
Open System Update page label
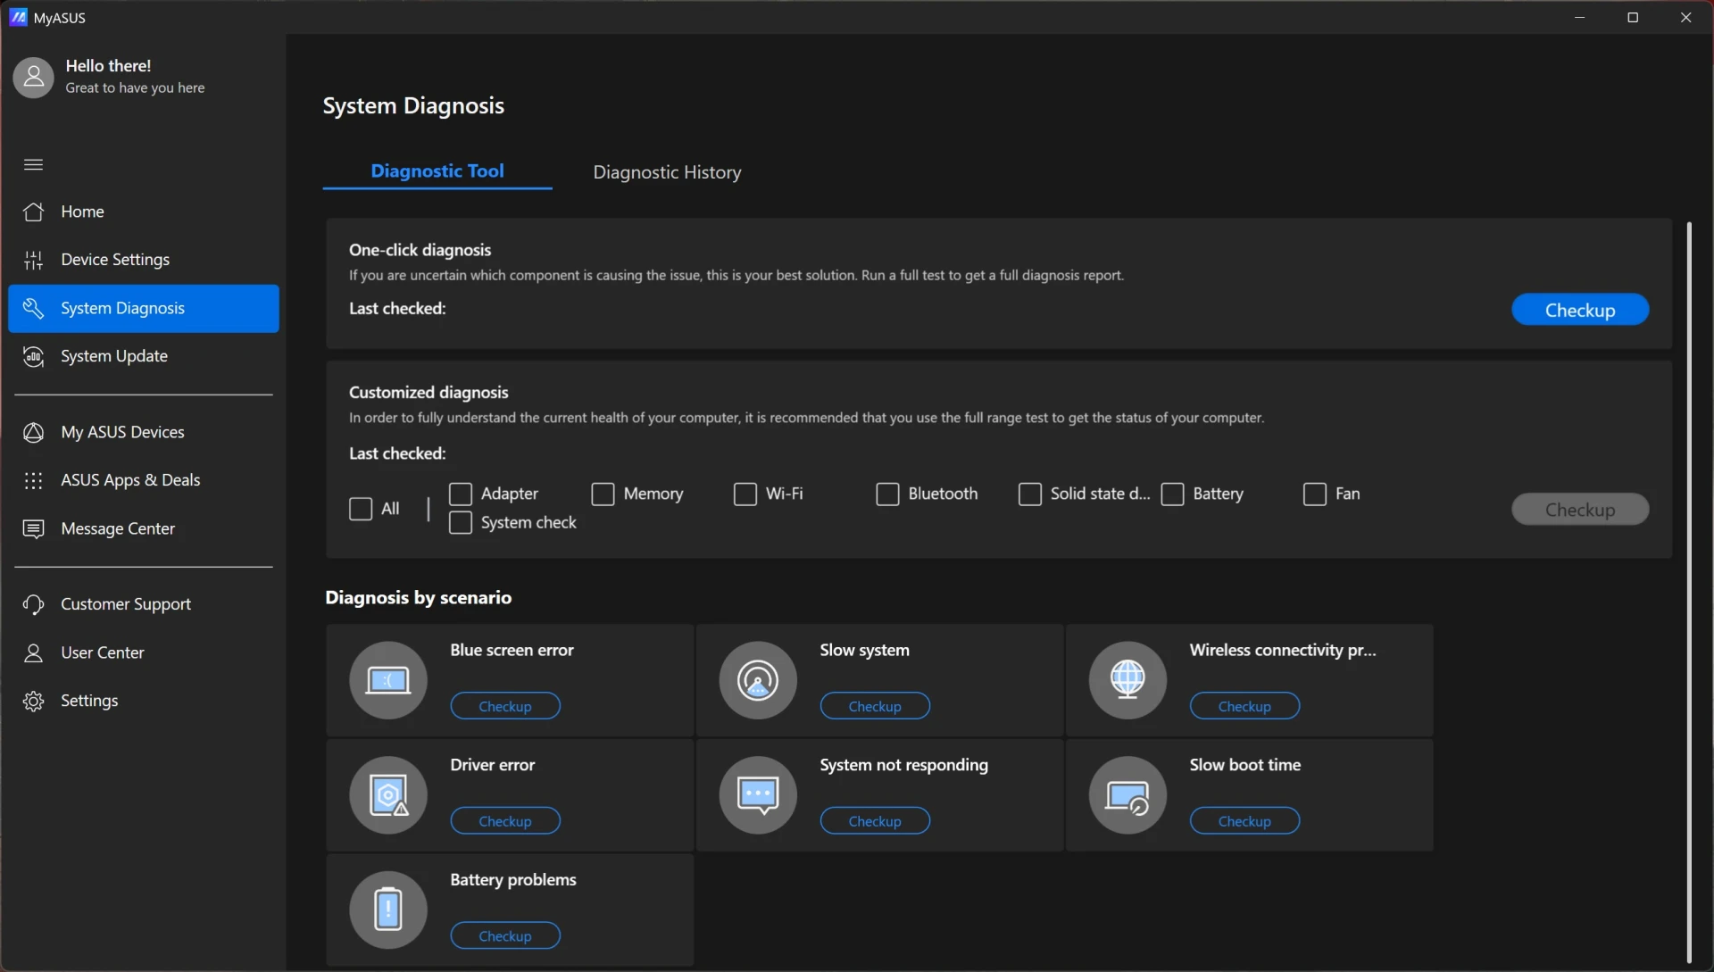click(x=114, y=356)
